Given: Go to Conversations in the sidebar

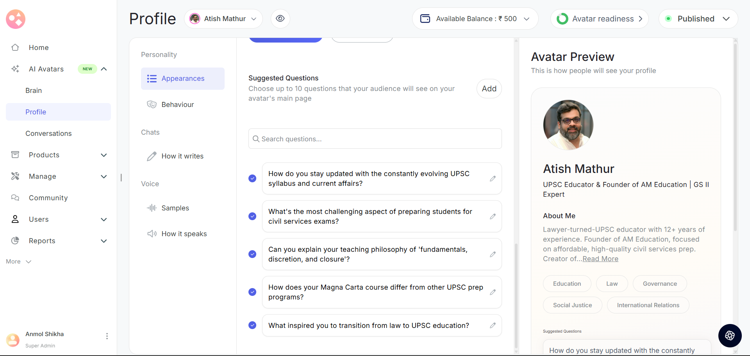Looking at the screenshot, I should click(48, 133).
